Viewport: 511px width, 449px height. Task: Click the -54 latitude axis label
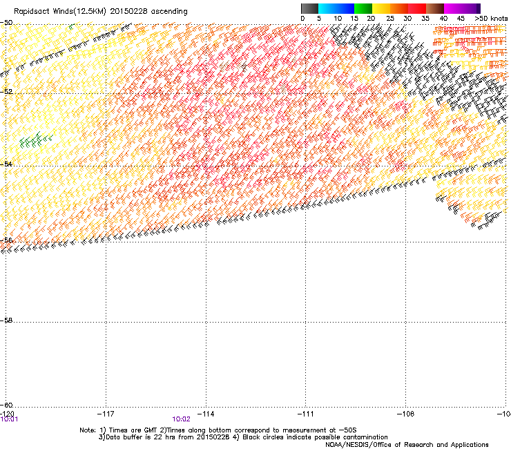tap(6, 164)
